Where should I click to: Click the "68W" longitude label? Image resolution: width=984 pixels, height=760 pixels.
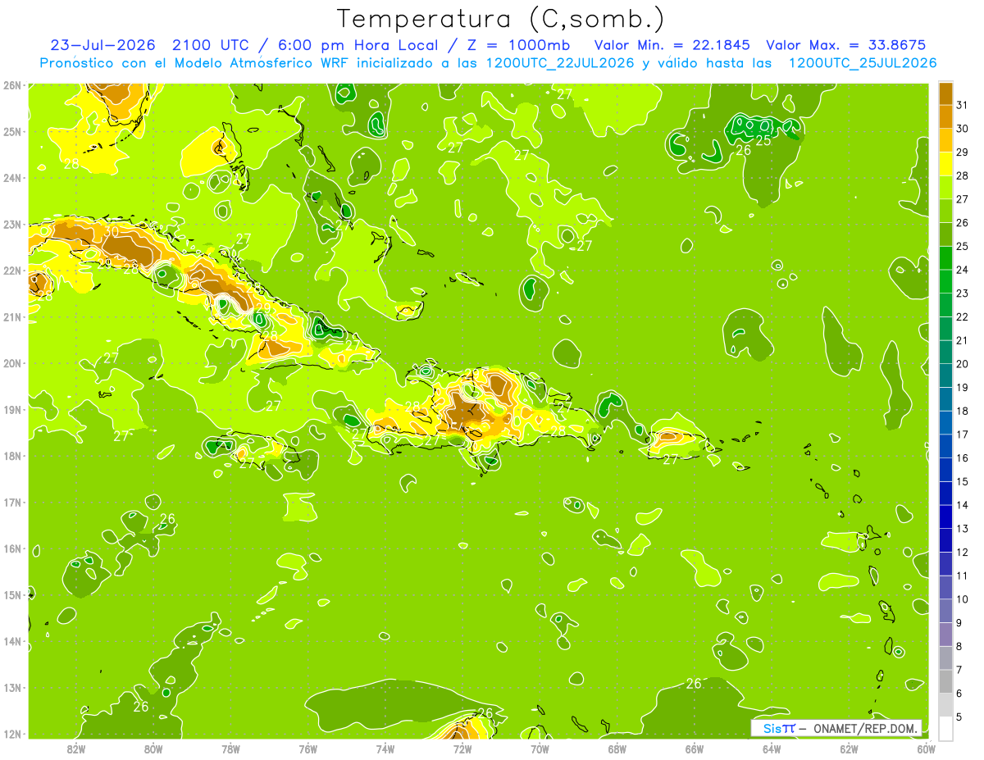click(x=617, y=748)
